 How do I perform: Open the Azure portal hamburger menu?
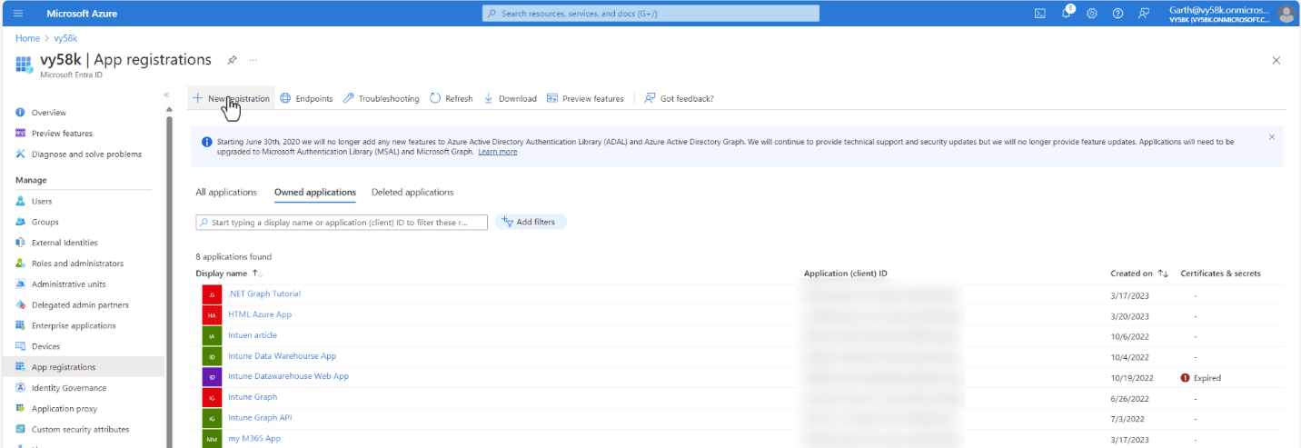tap(18, 14)
